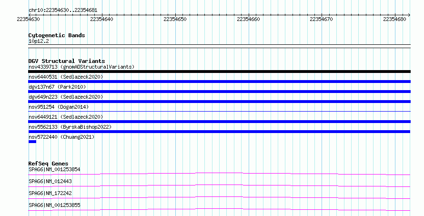424x216 pixels.
Task: Open variant dgv137n67 (Park2010) label
Action: pos(57,87)
